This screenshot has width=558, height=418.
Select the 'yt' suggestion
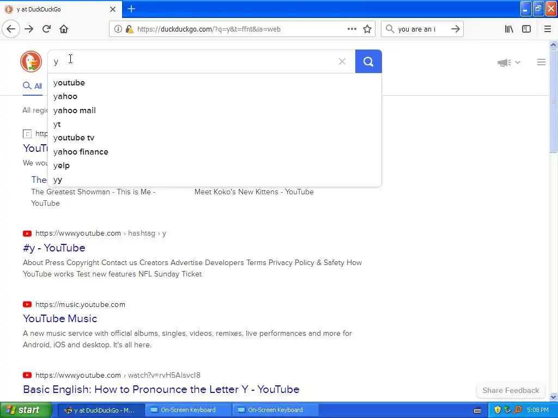coord(215,124)
